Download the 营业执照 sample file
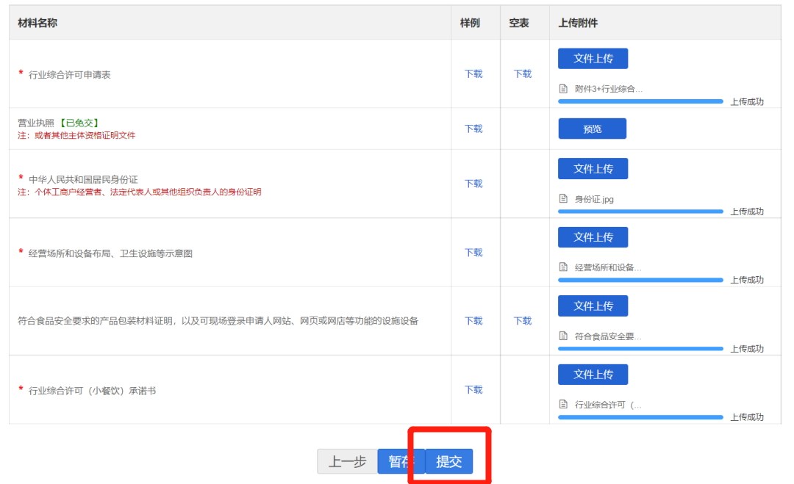Image resolution: width=794 pixels, height=484 pixels. click(473, 129)
